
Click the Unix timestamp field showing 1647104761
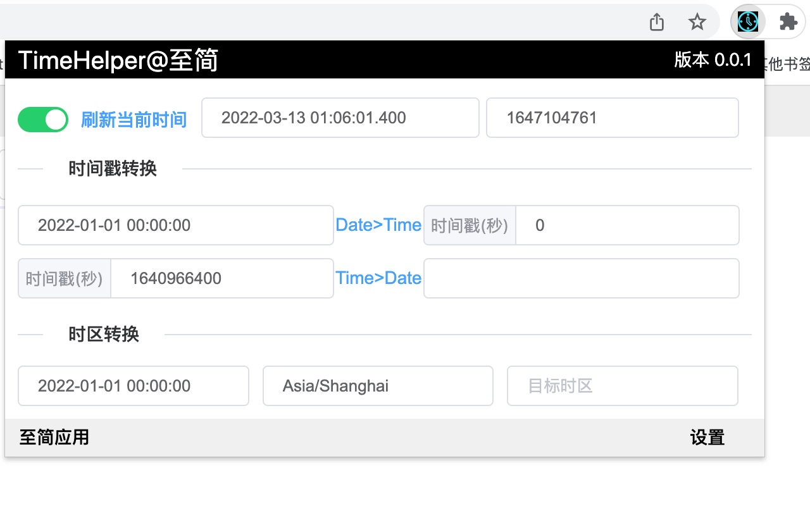tap(612, 118)
